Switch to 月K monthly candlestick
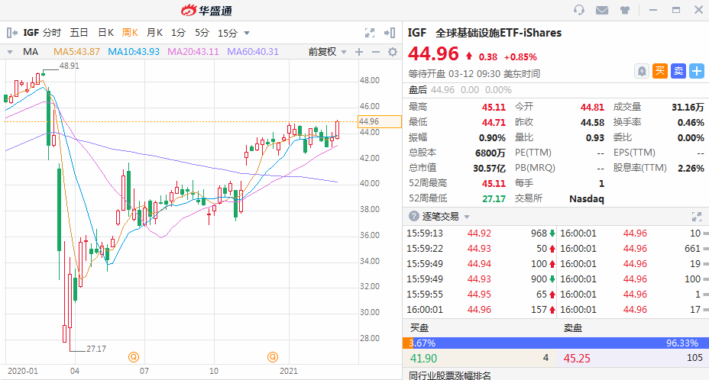The image size is (709, 380). [x=154, y=33]
